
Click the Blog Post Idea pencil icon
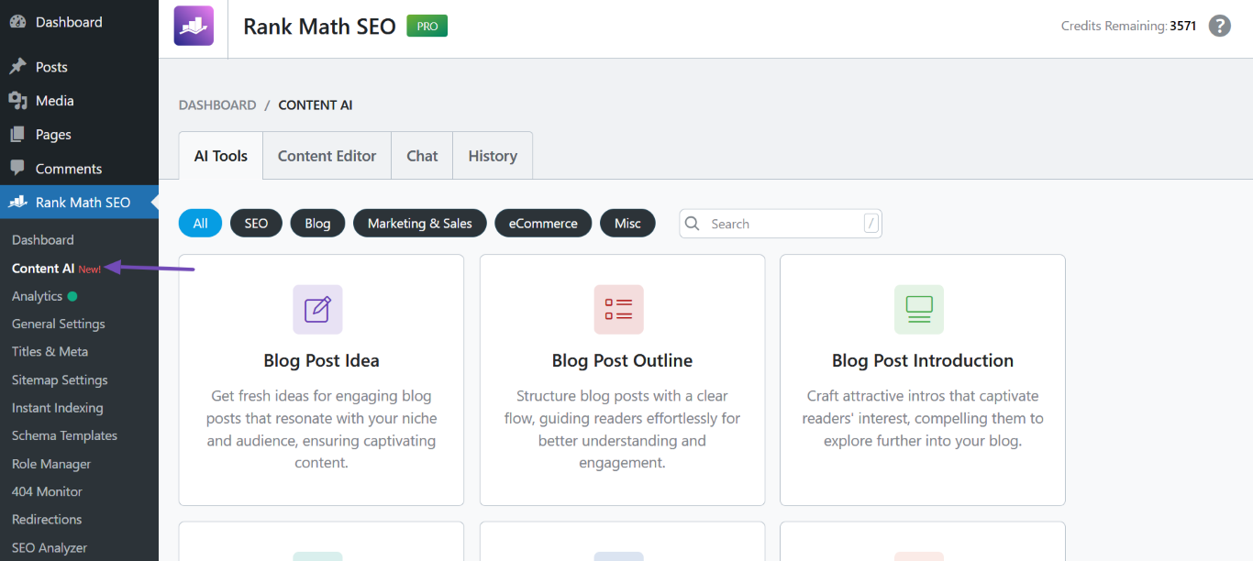point(317,309)
